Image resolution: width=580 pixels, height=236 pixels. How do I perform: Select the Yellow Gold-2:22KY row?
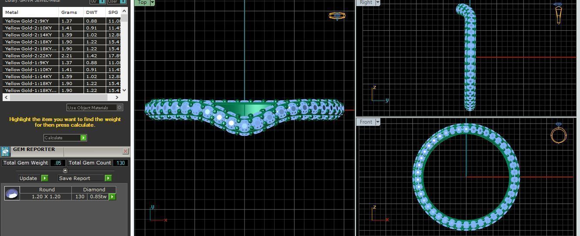62,56
